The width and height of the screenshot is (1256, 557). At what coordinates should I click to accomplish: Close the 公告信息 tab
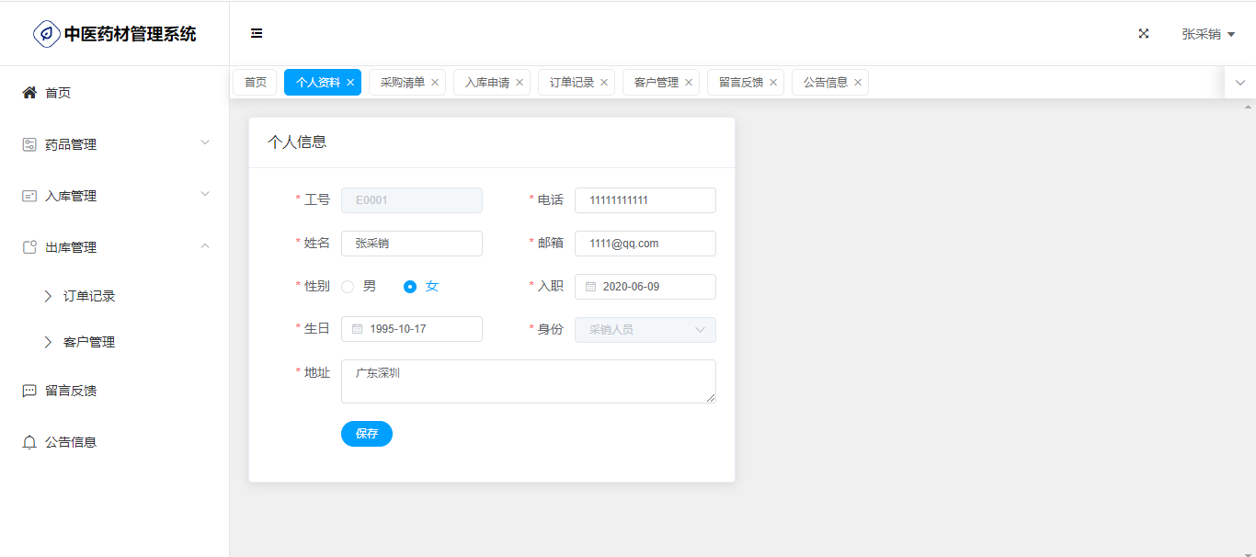tap(858, 83)
